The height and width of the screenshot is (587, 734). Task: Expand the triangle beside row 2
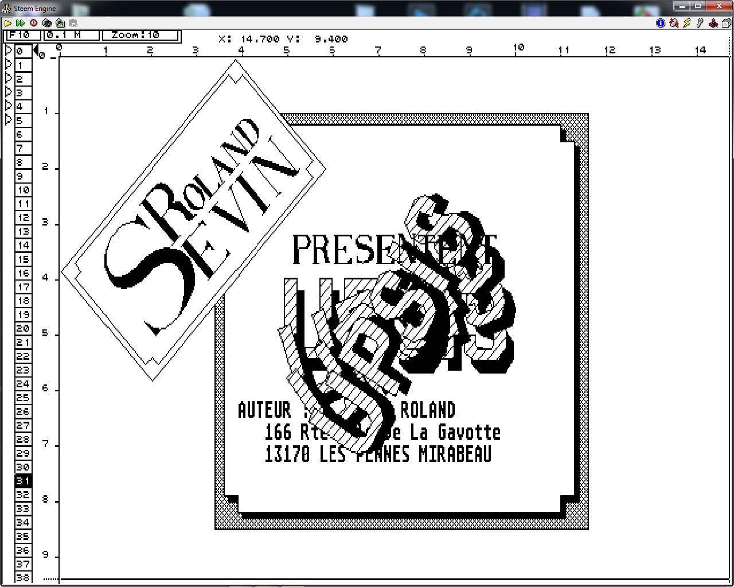click(9, 78)
